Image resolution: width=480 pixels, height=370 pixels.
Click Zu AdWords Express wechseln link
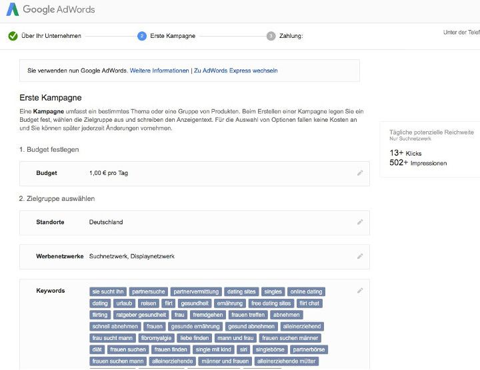(x=236, y=71)
